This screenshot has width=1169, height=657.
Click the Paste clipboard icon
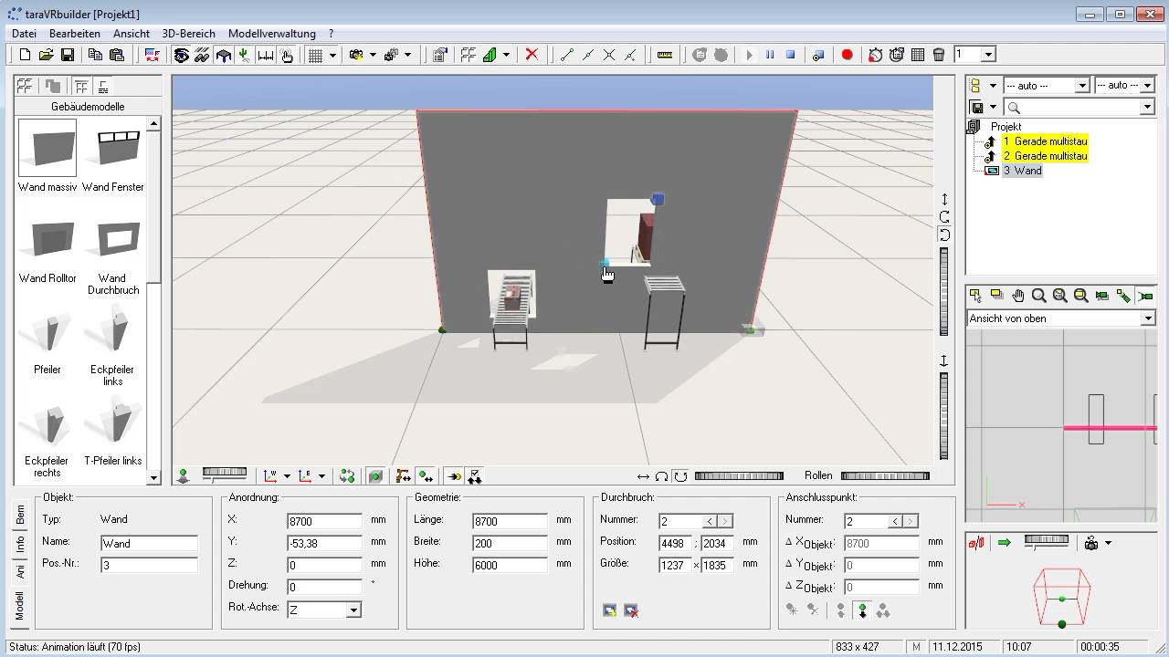[x=116, y=55]
